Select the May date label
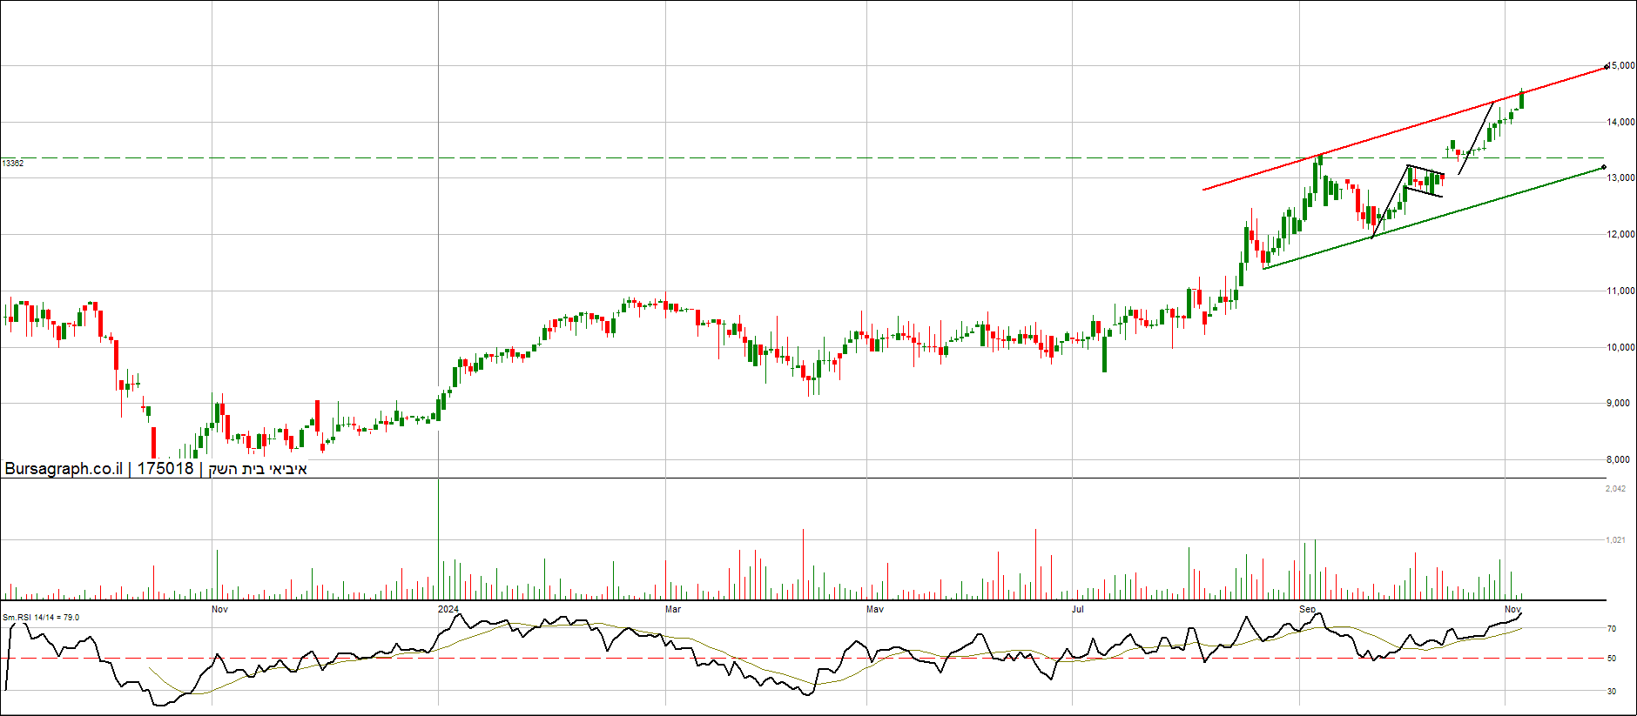The width and height of the screenshot is (1637, 716). click(x=875, y=609)
